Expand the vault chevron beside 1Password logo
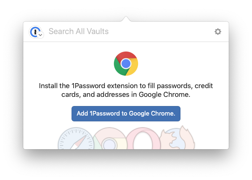 point(40,35)
